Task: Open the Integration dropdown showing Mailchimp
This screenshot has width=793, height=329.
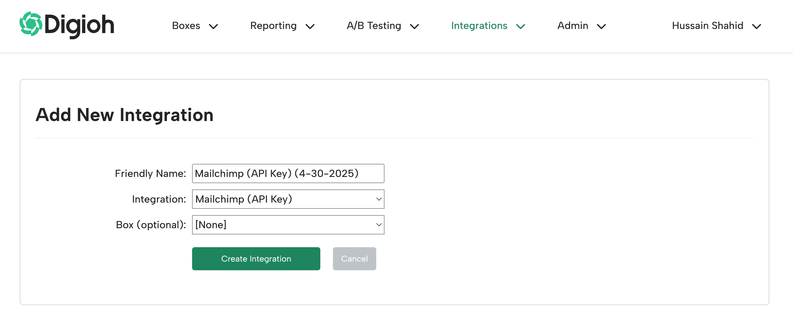Action: click(x=288, y=199)
